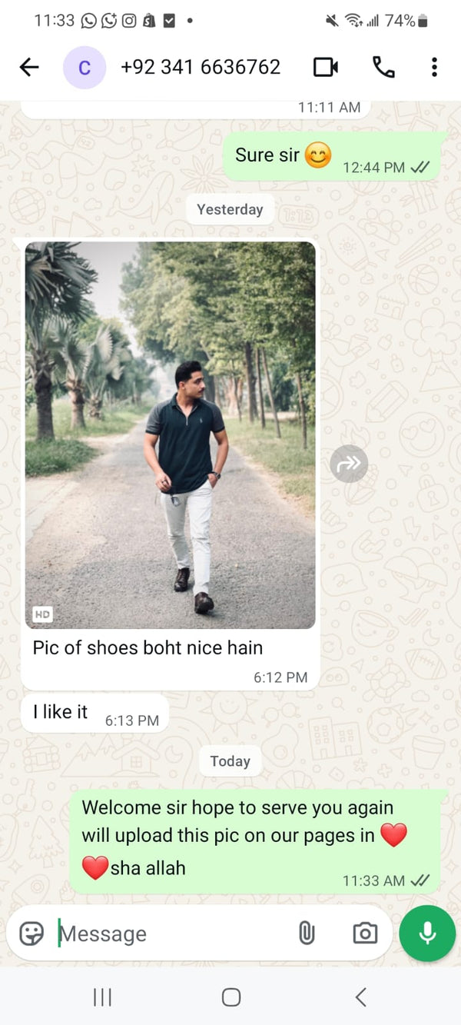Go back using the arrow icon
Viewport: 461px width, 1025px height.
[29, 68]
